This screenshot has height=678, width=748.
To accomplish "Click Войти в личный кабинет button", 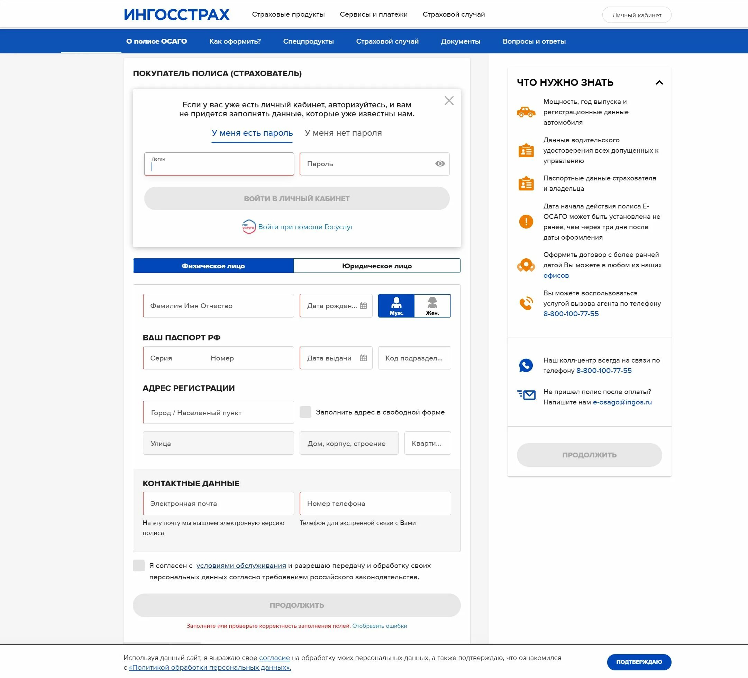I will click(x=297, y=198).
